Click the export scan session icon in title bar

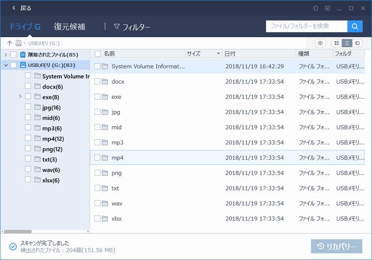[x=316, y=8]
